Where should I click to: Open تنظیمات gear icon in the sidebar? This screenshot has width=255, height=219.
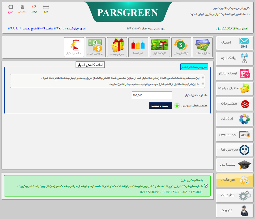235,195
